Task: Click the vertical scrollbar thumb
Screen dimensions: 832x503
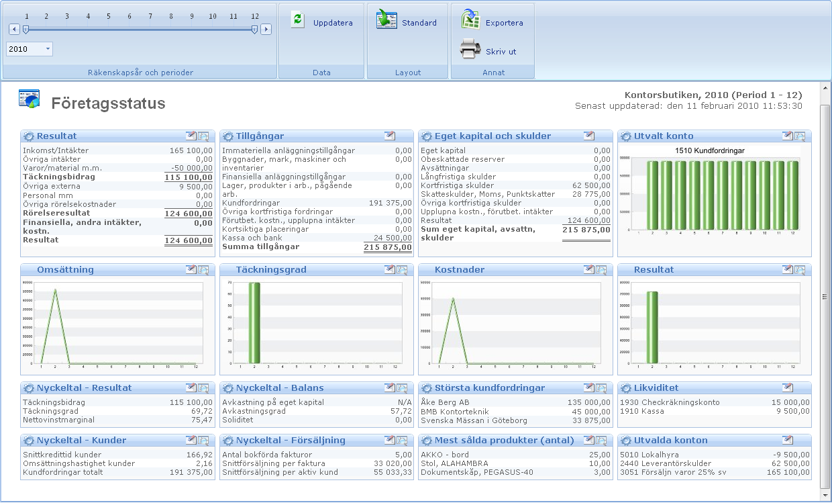Action: (x=825, y=295)
